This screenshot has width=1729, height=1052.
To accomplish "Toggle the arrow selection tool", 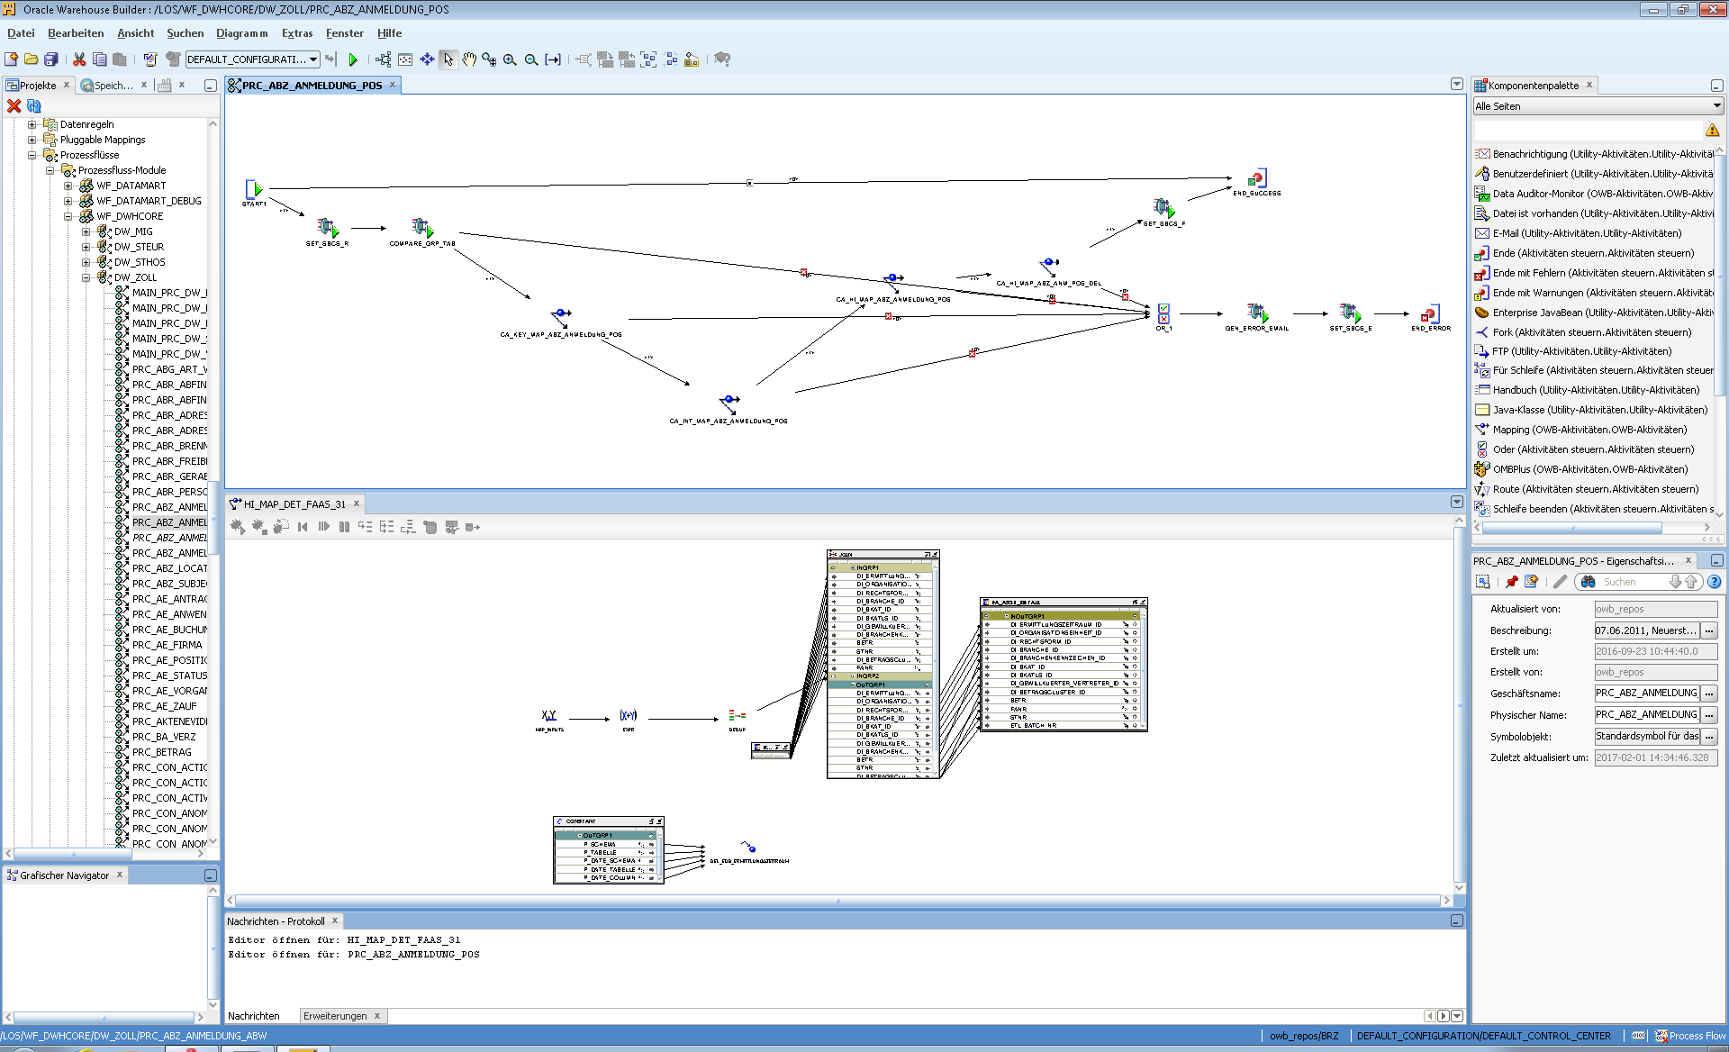I will coord(448,59).
